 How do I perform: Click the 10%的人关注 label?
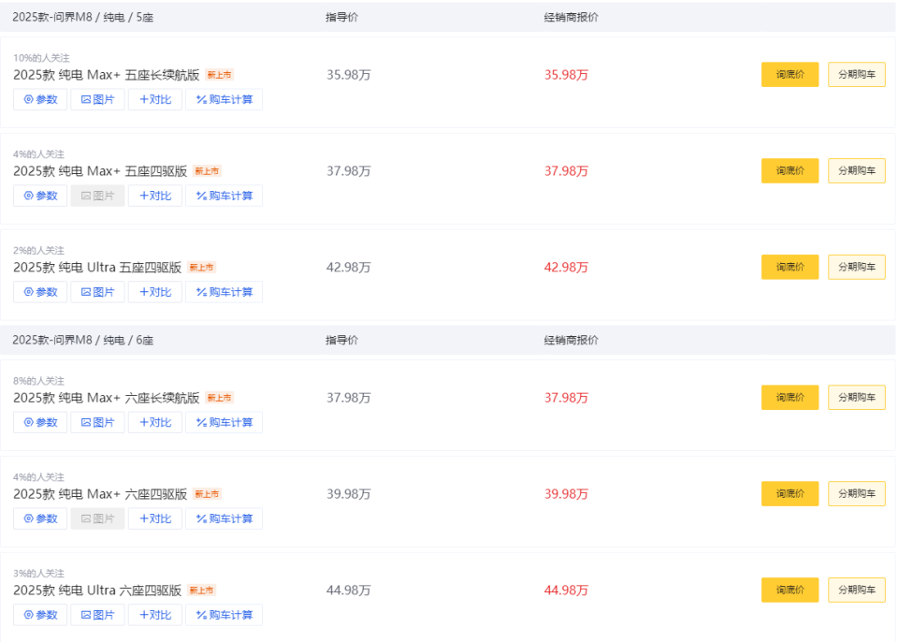pyautogui.click(x=41, y=58)
